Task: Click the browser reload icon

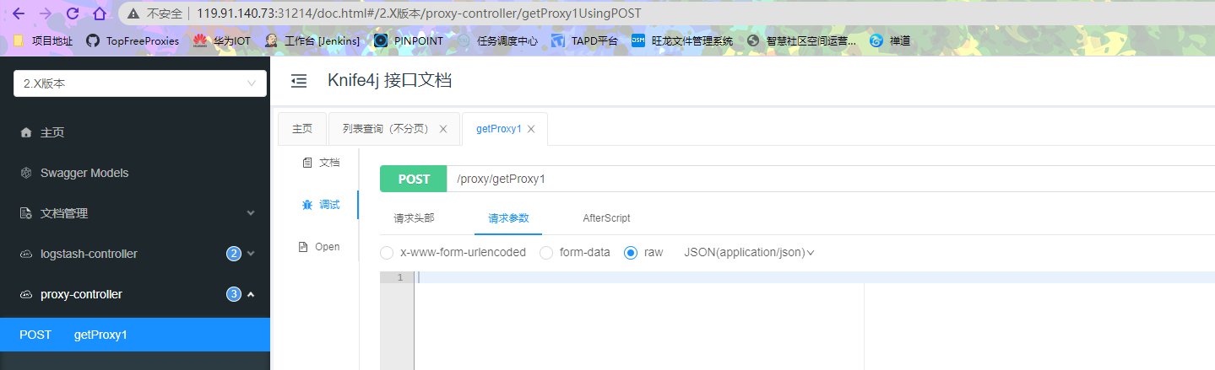Action: (x=73, y=13)
